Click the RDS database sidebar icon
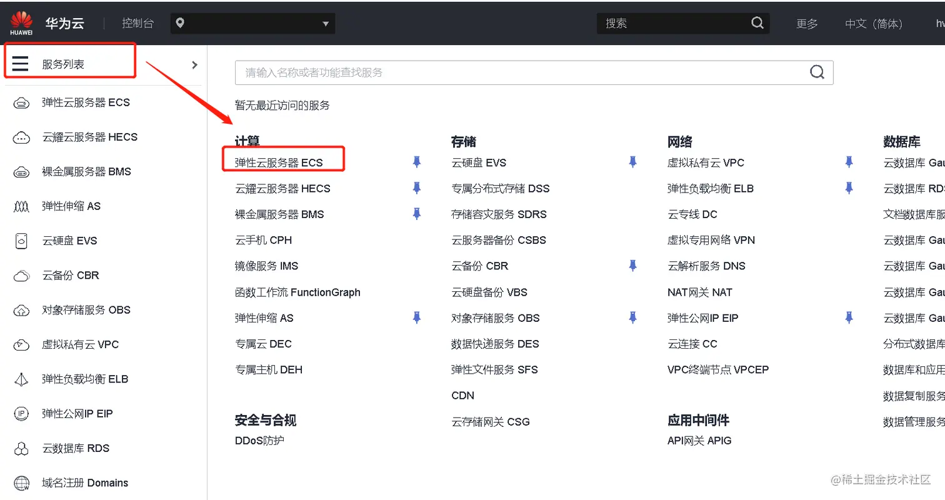 [21, 449]
